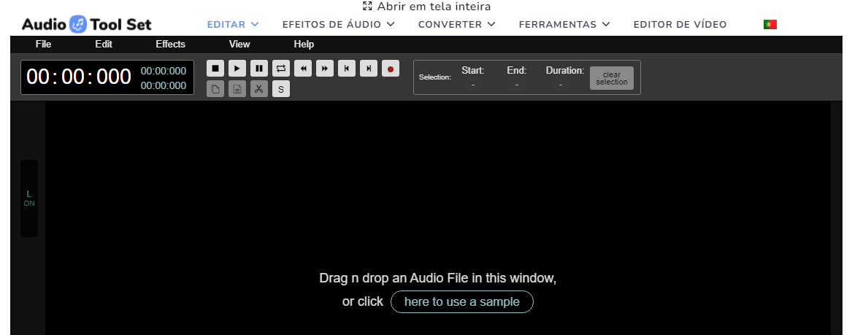Screen dimensions: 852x335
Task: Click the Stop playback button
Action: point(215,69)
